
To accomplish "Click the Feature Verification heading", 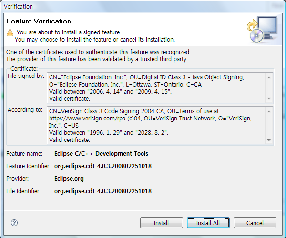I will tap(39, 21).
